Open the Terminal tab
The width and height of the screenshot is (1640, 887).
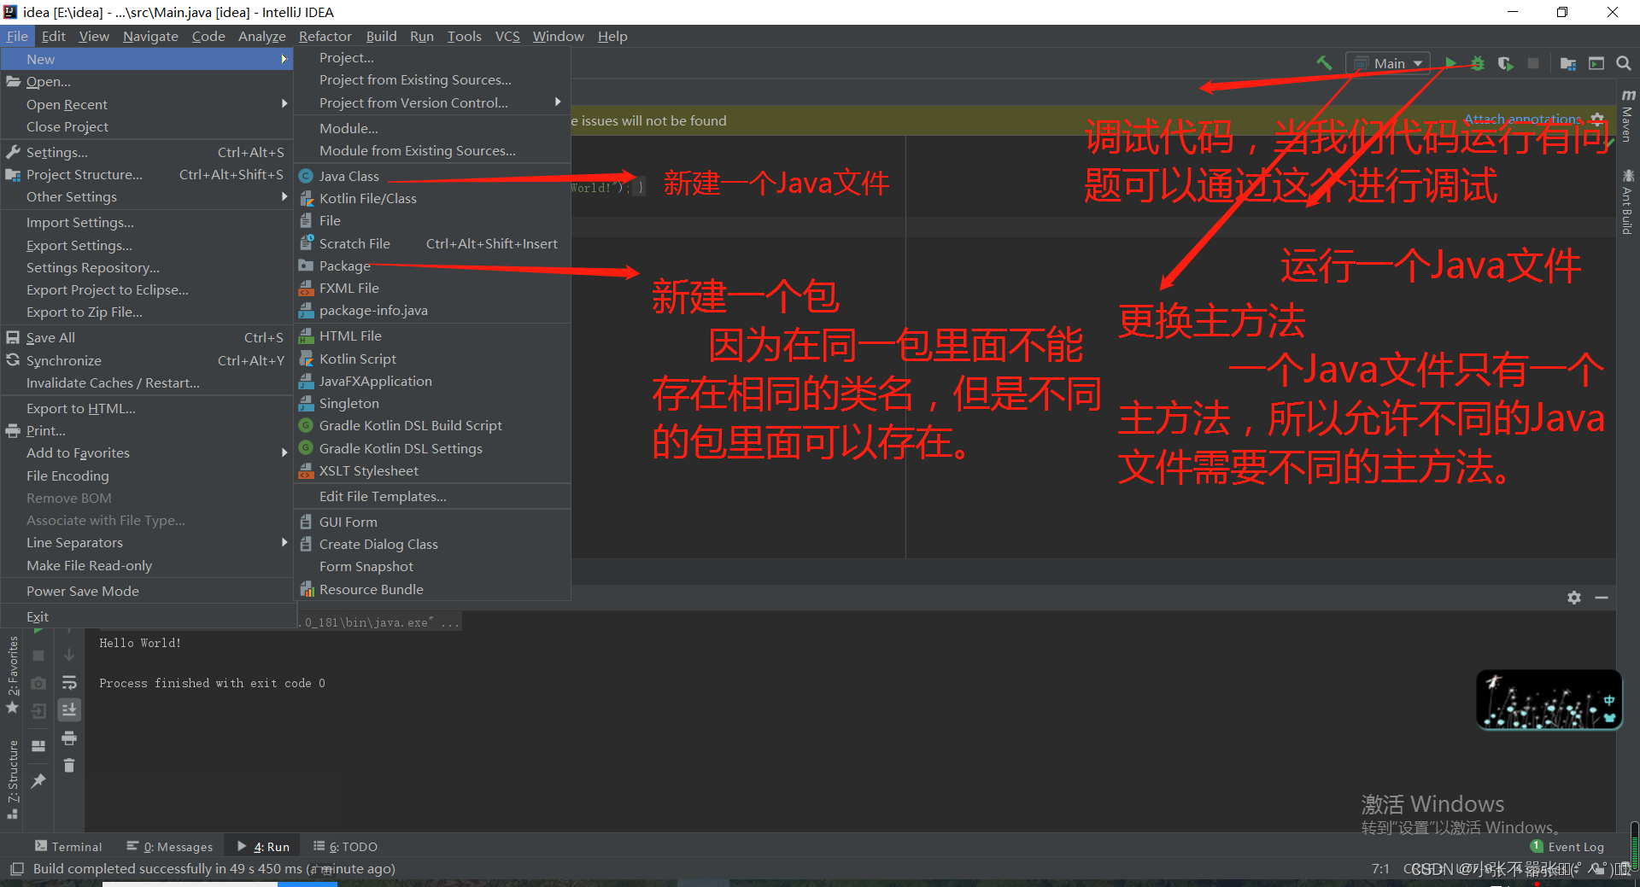pyautogui.click(x=68, y=847)
